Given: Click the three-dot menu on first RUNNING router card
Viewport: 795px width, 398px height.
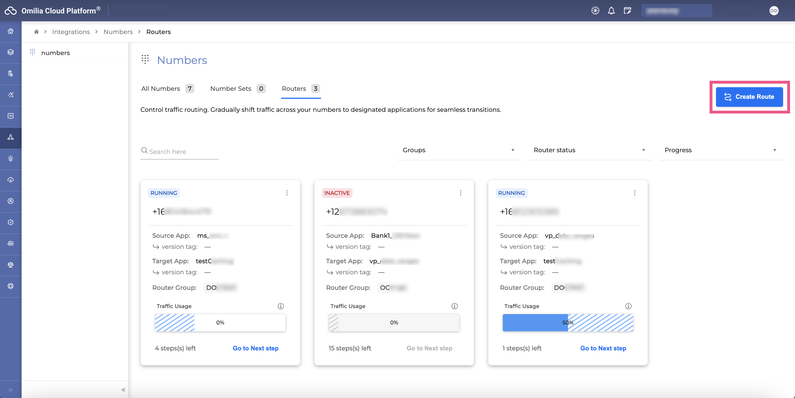Looking at the screenshot, I should pyautogui.click(x=287, y=193).
